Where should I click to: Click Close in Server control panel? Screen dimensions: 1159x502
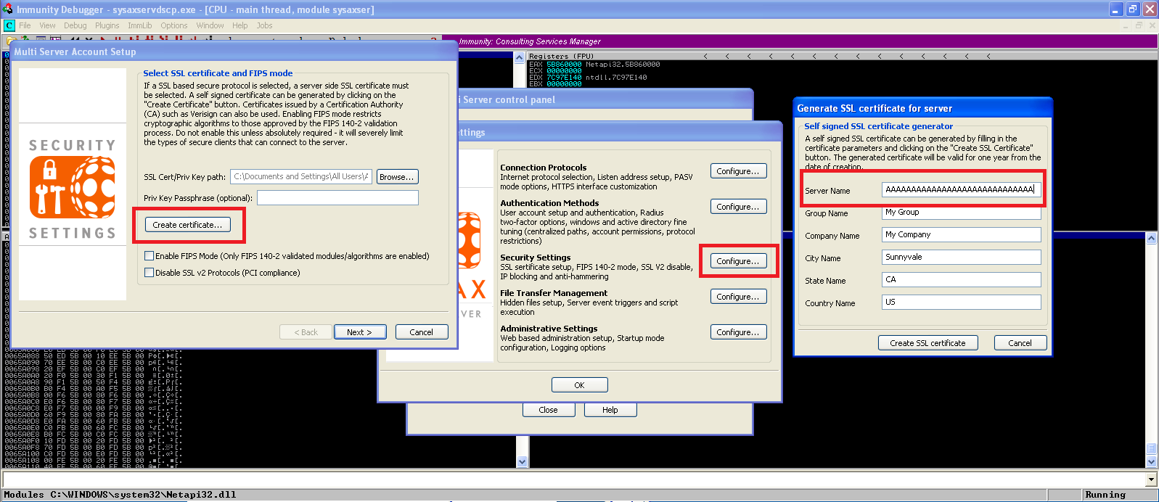tap(549, 410)
